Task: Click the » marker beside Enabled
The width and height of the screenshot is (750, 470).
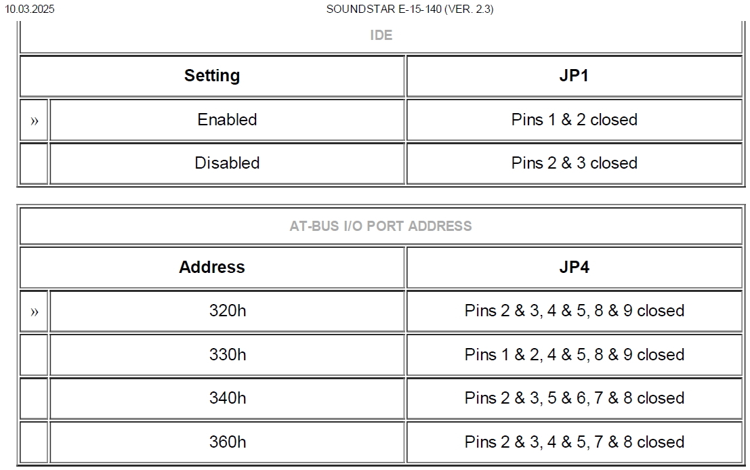Action: click(x=35, y=121)
